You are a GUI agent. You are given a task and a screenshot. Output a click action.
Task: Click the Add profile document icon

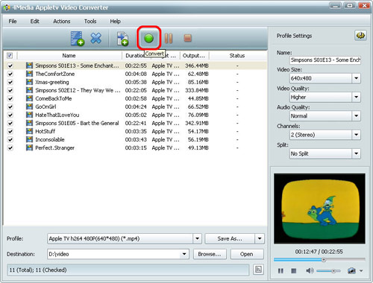[122, 39]
